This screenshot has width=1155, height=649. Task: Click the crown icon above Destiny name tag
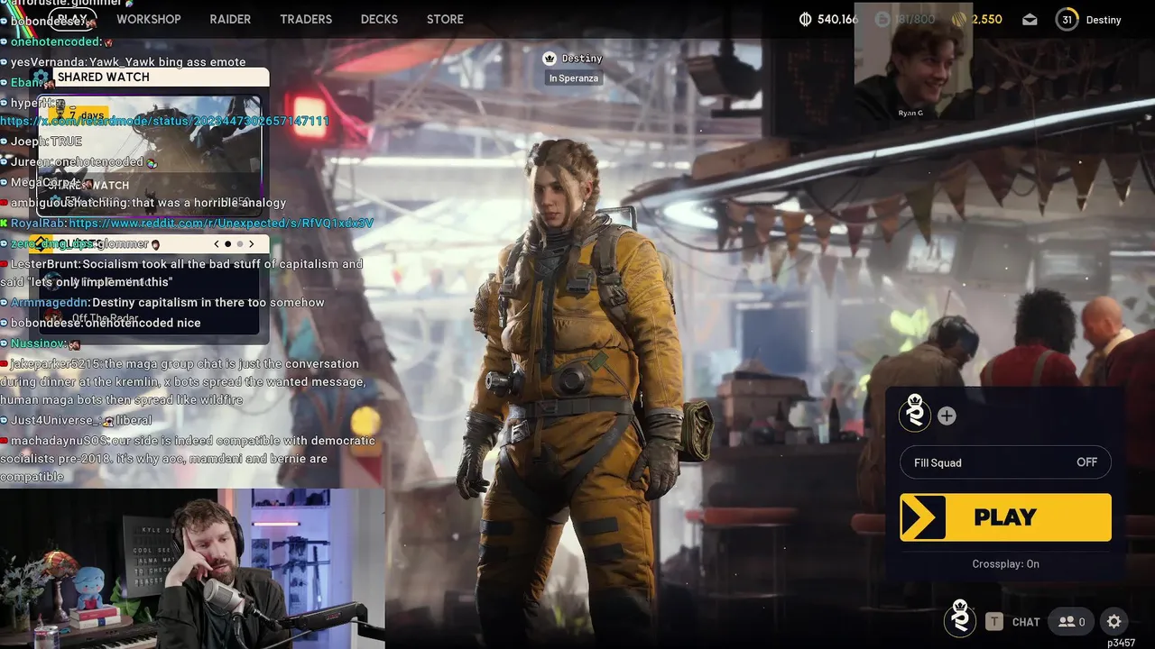tap(549, 59)
